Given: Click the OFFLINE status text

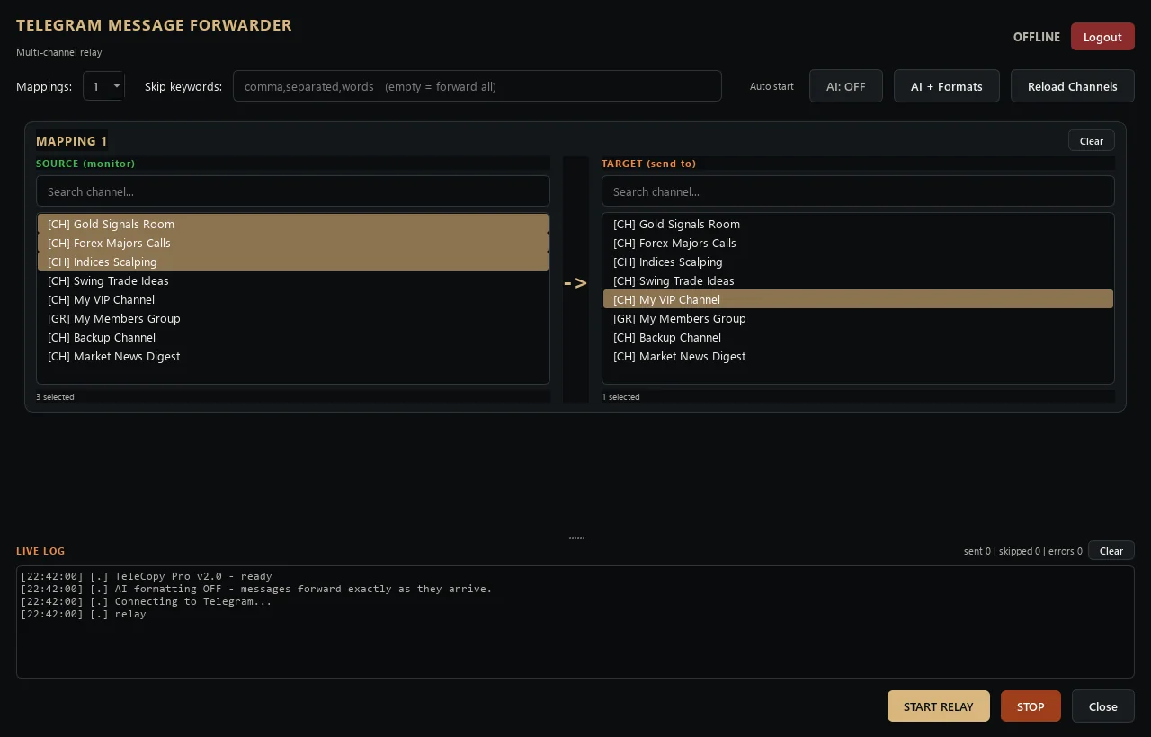Looking at the screenshot, I should pos(1036,37).
